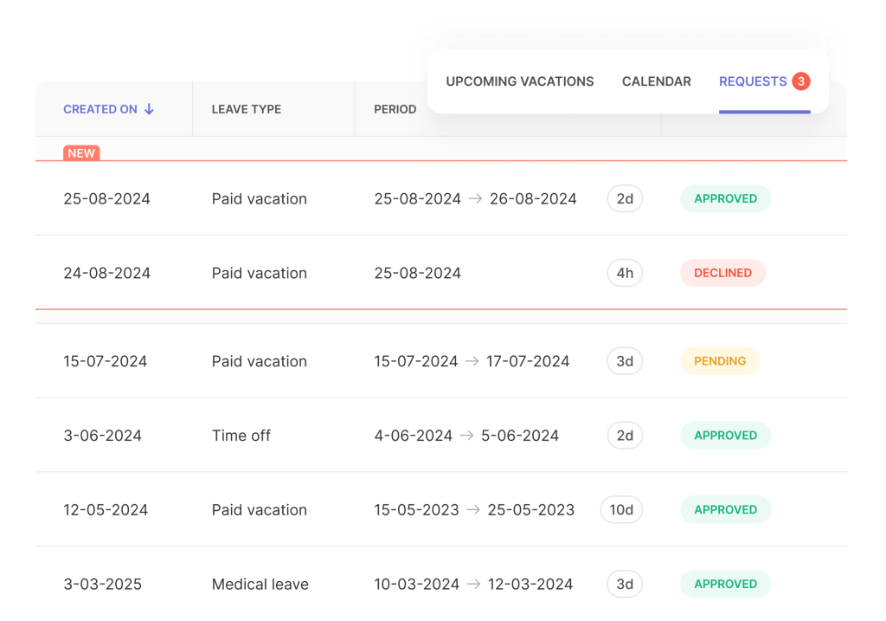The width and height of the screenshot is (886, 621).
Task: Select created date 24-08-2024
Action: tap(106, 273)
